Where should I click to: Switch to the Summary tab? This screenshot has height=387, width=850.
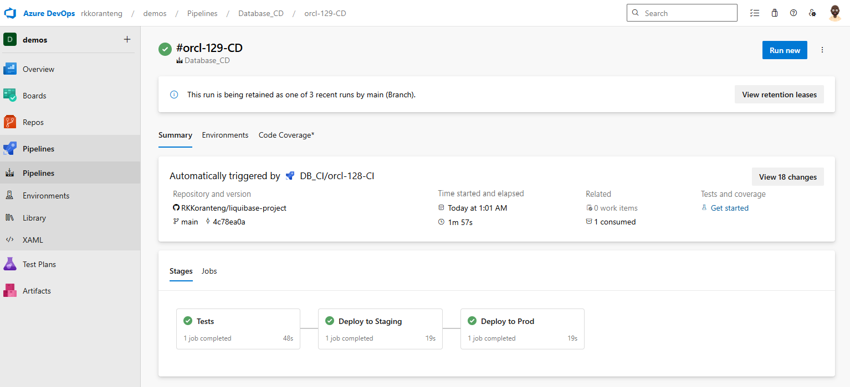175,135
